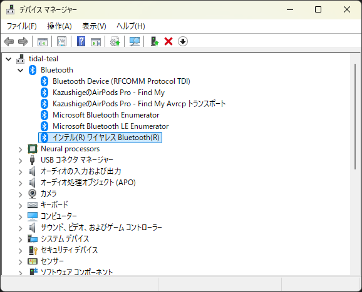Image resolution: width=362 pixels, height=292 pixels.
Task: Click the キーボード keyboard icon
Action: (33, 205)
